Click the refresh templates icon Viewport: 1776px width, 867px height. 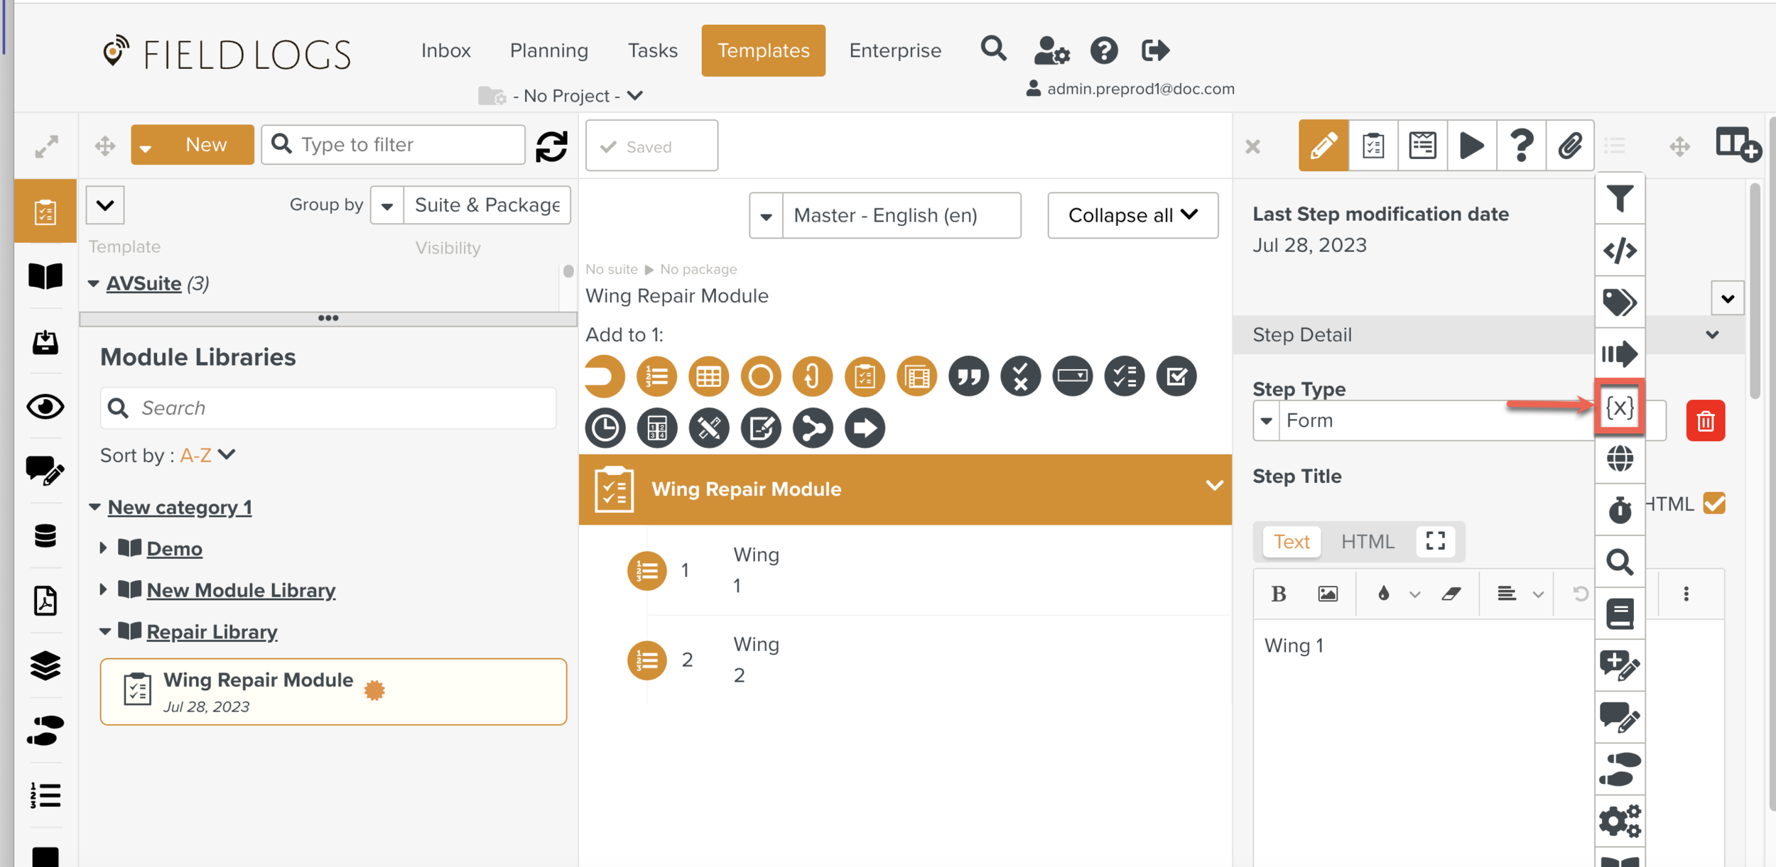(x=551, y=146)
